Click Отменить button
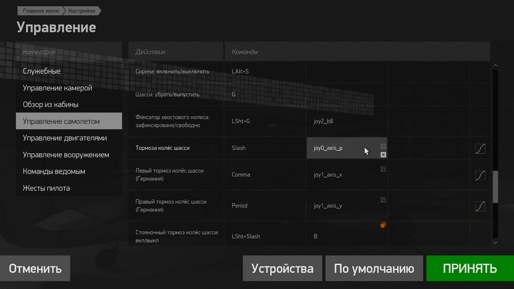The height and width of the screenshot is (289, 514). pyautogui.click(x=35, y=268)
